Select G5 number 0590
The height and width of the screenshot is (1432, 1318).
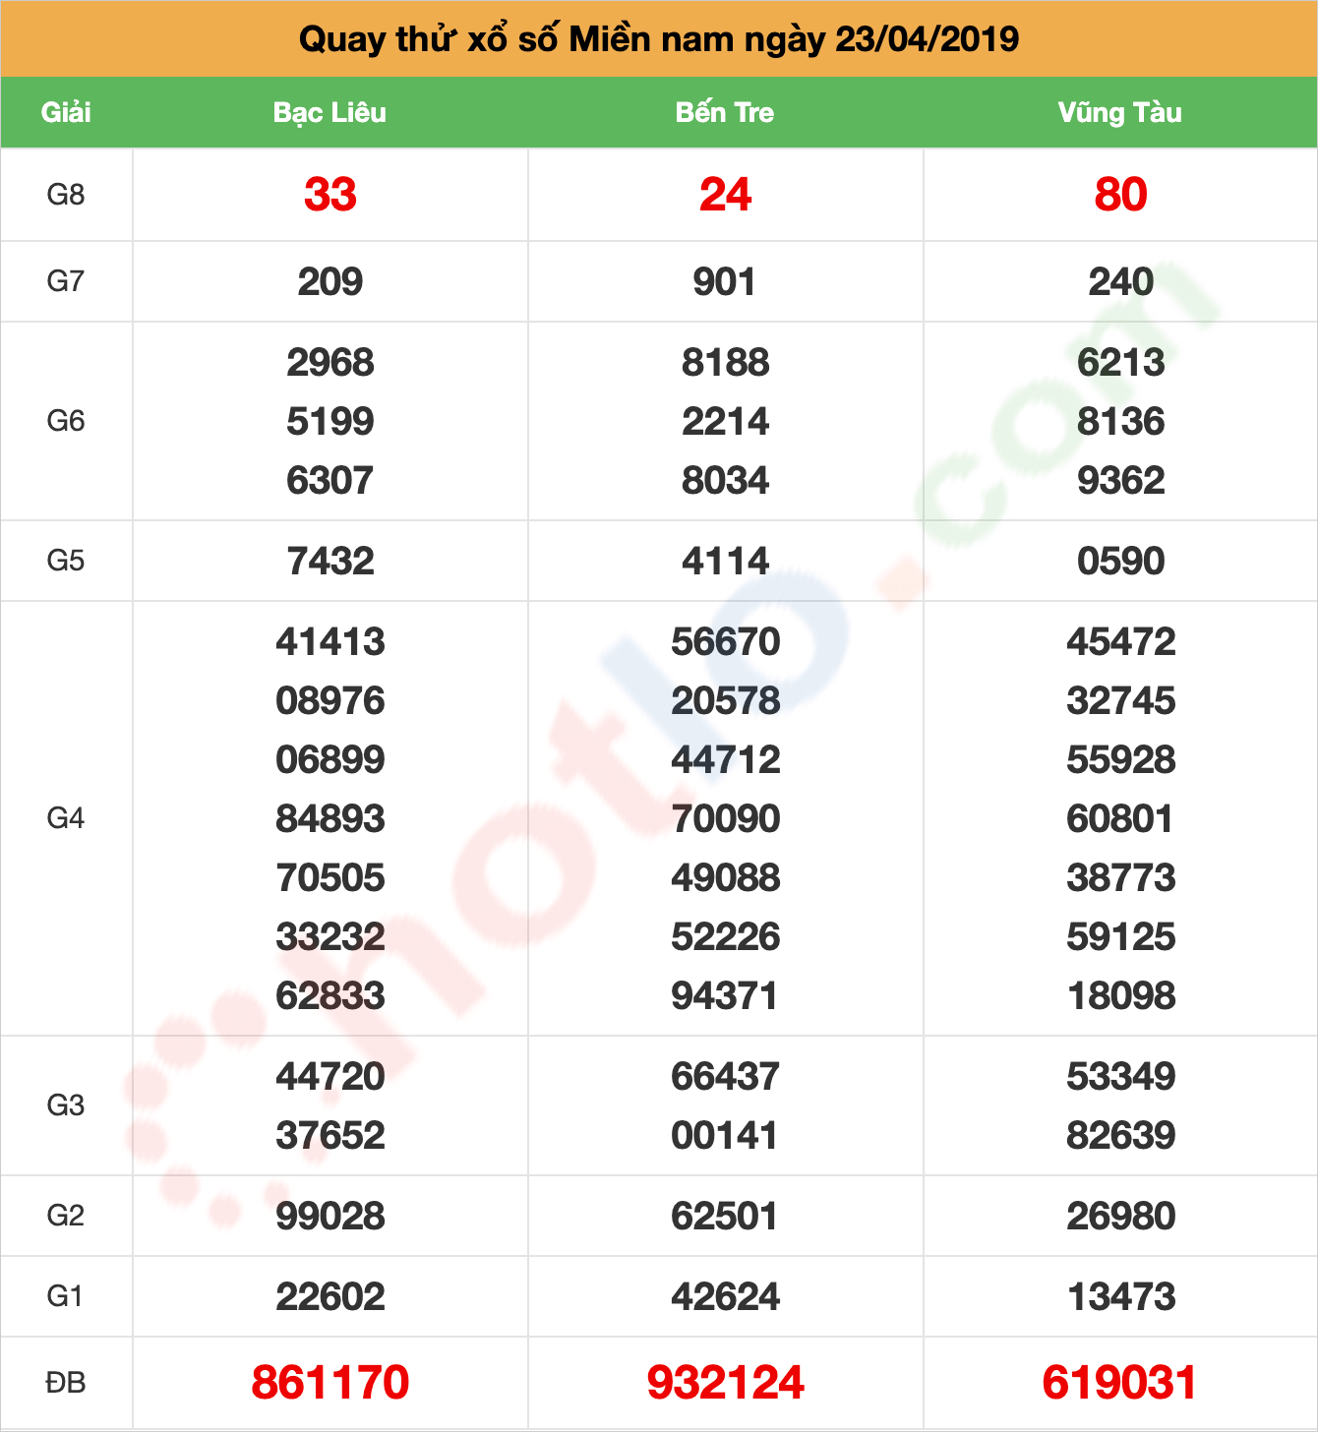click(x=1120, y=562)
